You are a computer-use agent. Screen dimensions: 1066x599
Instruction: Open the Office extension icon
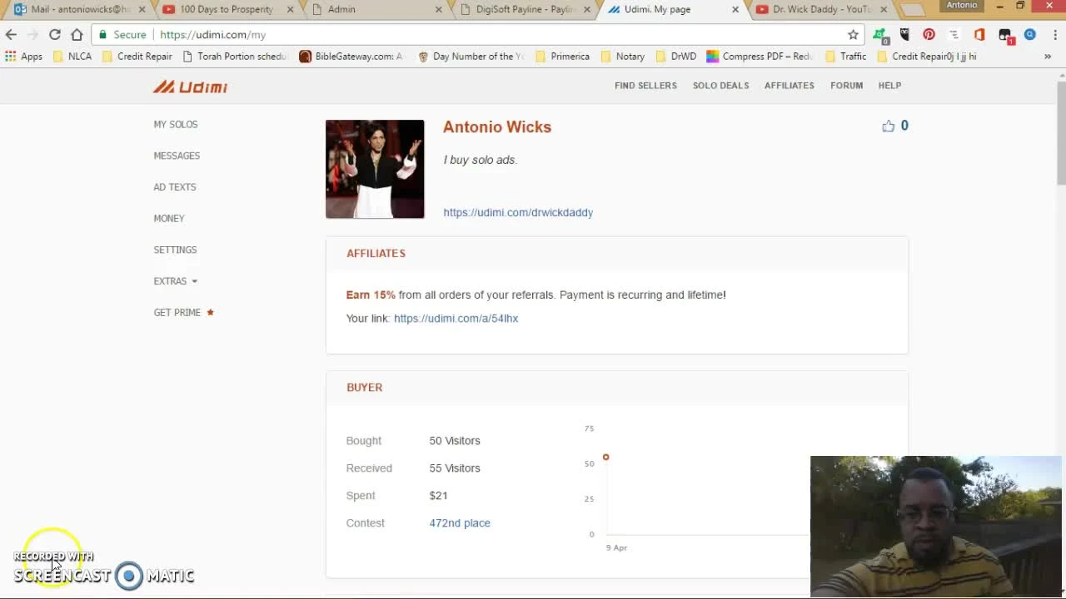point(979,35)
